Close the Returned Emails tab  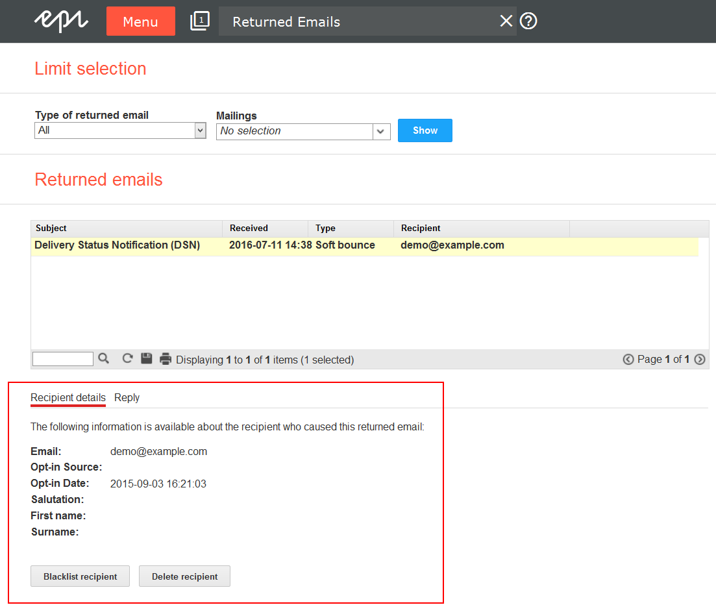(x=506, y=21)
